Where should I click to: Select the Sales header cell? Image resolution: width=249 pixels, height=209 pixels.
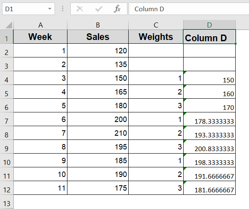(98, 37)
